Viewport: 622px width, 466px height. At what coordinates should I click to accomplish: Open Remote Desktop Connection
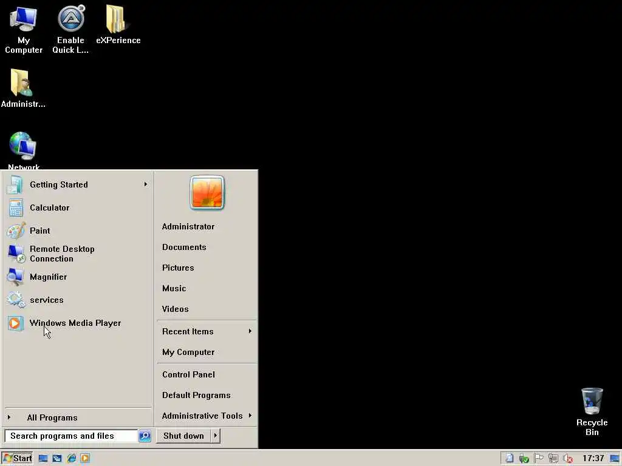pos(78,254)
